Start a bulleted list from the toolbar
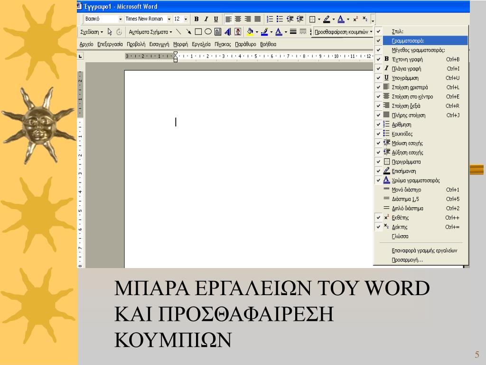Screen dimensions: 486x365 click(280, 19)
